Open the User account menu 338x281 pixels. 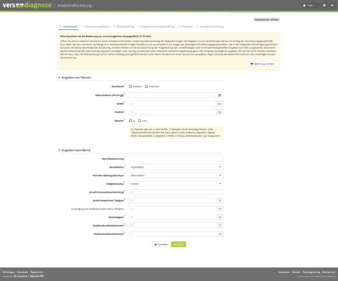(x=310, y=5)
